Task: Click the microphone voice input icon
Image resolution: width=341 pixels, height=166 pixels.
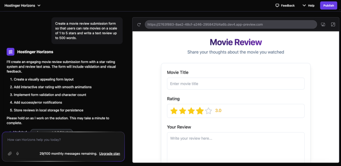Action: click(x=17, y=153)
